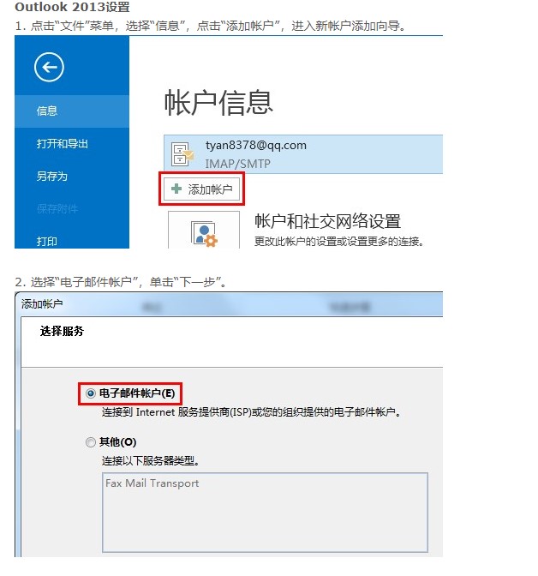Click the 连接以下服务器类型 label

151,460
